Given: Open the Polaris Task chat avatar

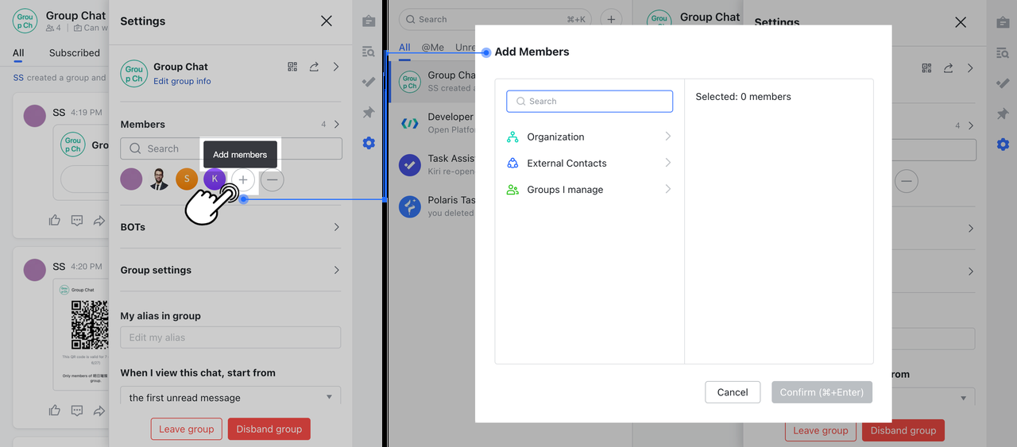Looking at the screenshot, I should click(x=410, y=206).
